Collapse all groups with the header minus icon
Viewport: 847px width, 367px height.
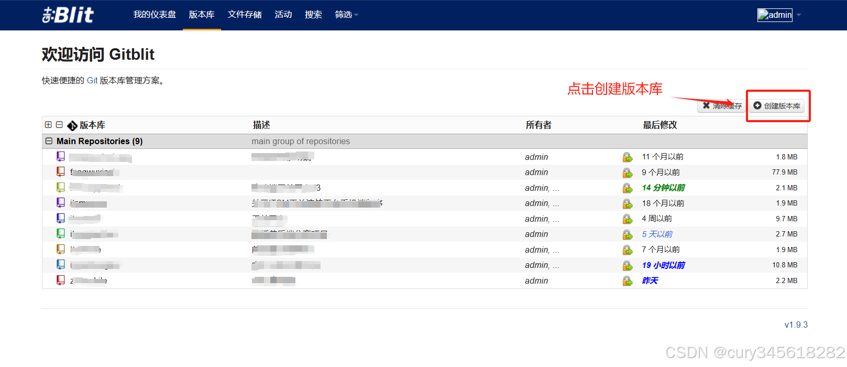coord(59,125)
